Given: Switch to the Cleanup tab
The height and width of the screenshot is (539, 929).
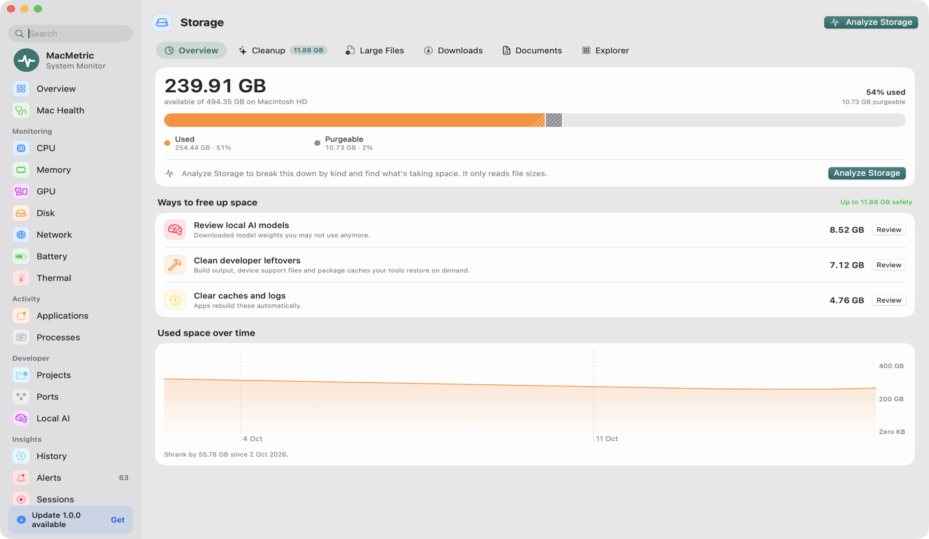Looking at the screenshot, I should pyautogui.click(x=282, y=51).
